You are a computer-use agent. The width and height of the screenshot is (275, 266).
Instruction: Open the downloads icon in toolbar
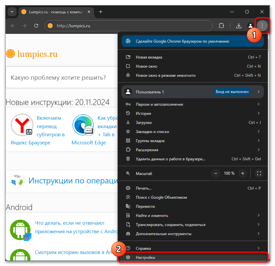[x=239, y=26]
